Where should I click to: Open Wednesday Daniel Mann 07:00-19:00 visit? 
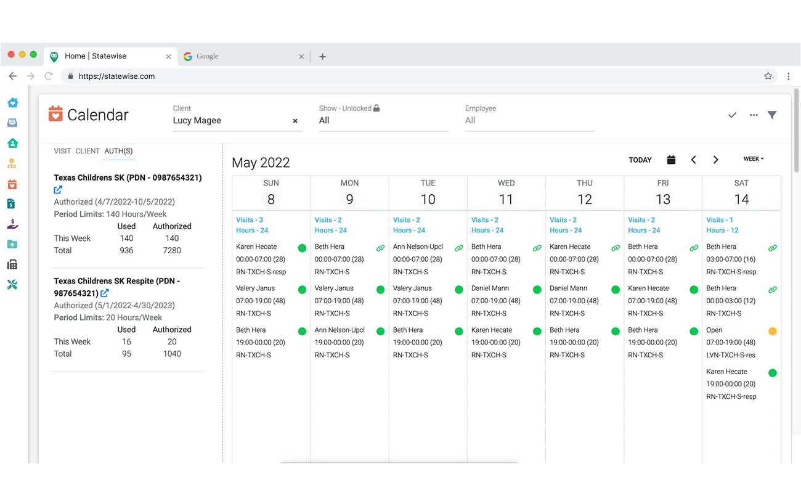pyautogui.click(x=506, y=301)
